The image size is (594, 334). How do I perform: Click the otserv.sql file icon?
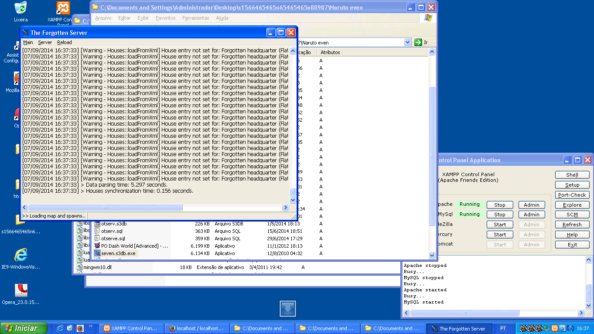97,231
